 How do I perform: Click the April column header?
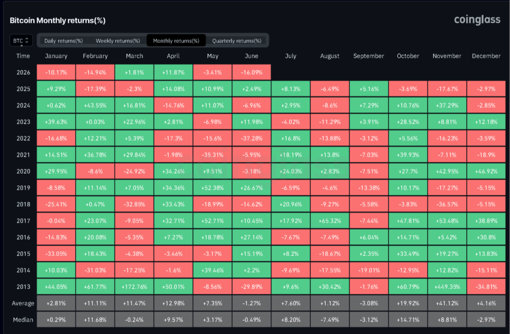pos(173,56)
